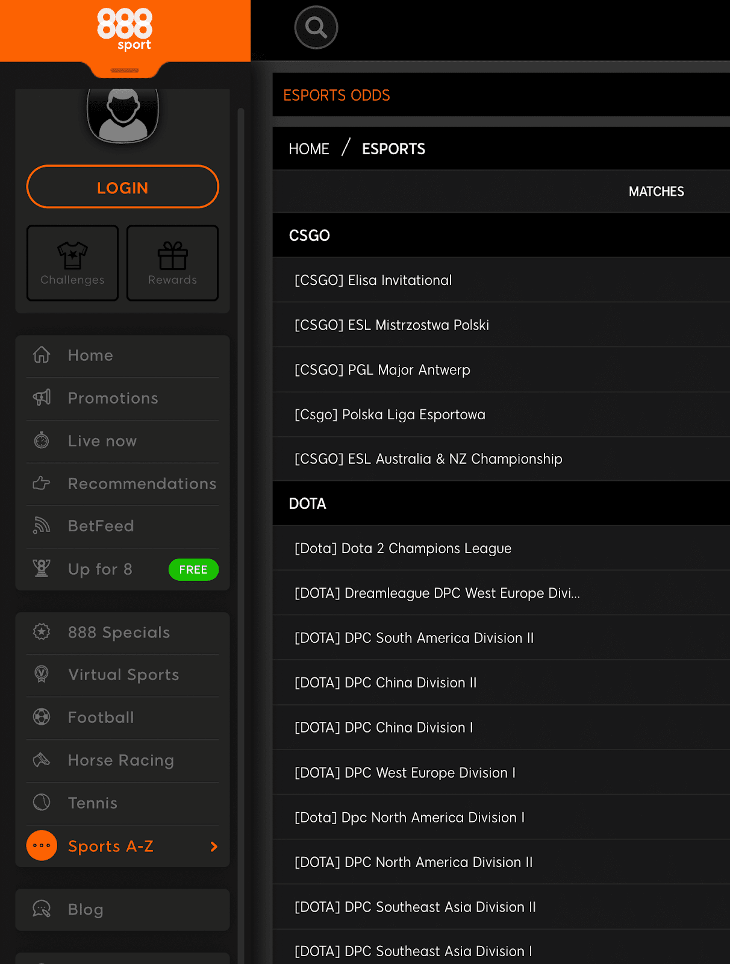The image size is (730, 964).
Task: Click the Up for 8 trophy icon
Action: point(42,568)
